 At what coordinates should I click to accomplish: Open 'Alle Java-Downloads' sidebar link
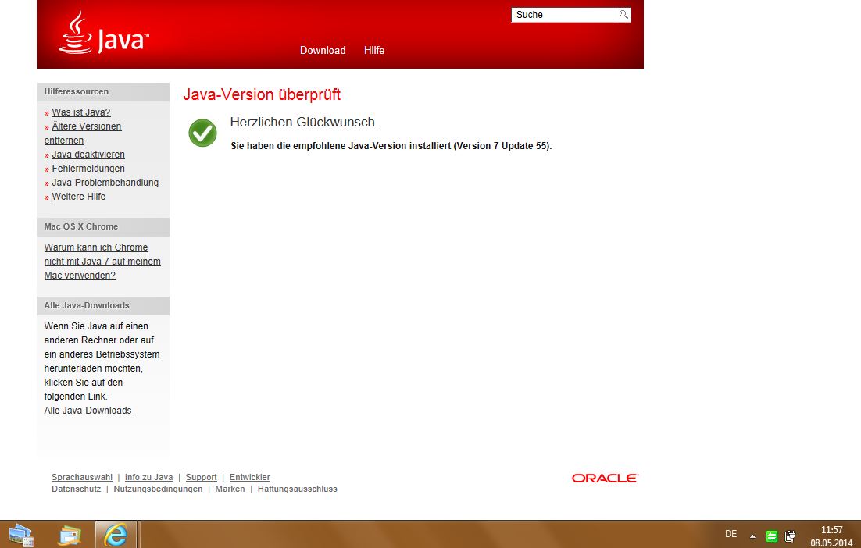(88, 411)
